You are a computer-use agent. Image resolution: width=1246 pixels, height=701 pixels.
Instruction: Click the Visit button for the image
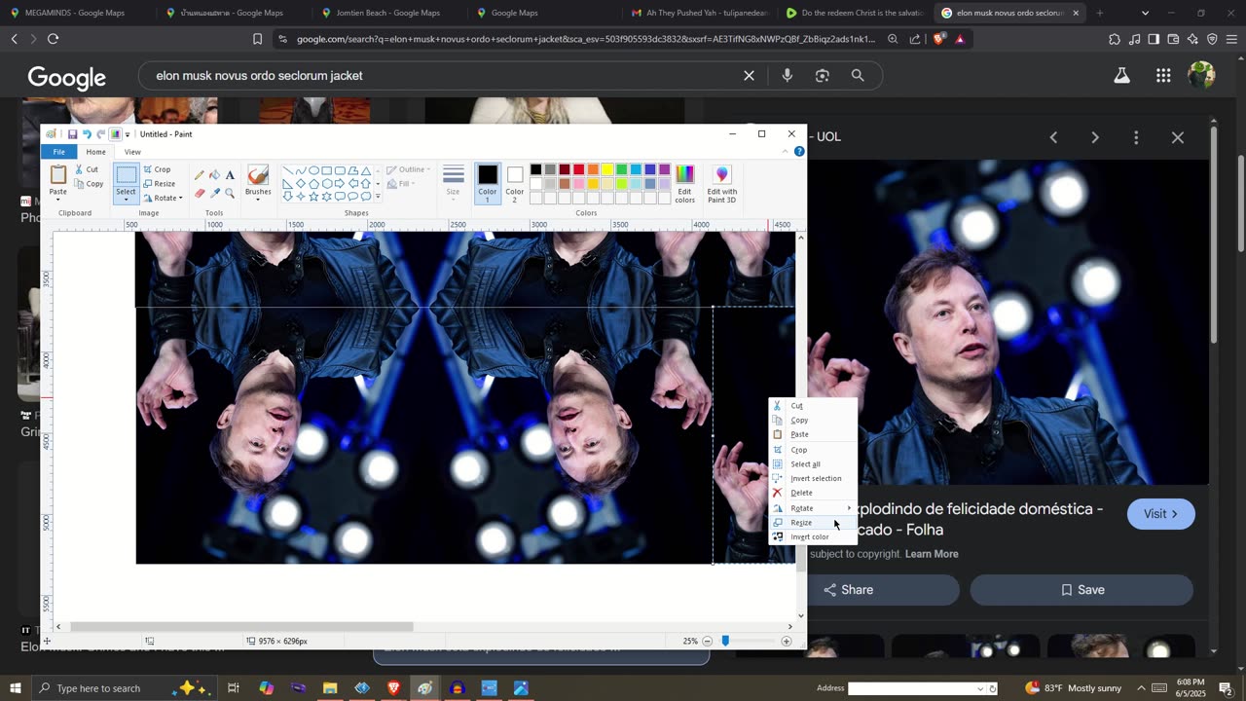[1160, 514]
